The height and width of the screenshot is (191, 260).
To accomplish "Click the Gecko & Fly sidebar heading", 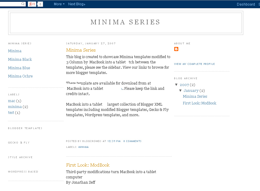I will pyautogui.click(x=19, y=143).
